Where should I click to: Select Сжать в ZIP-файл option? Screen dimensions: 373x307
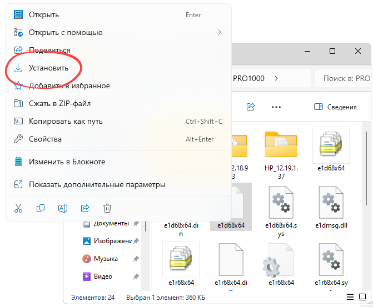click(x=118, y=103)
